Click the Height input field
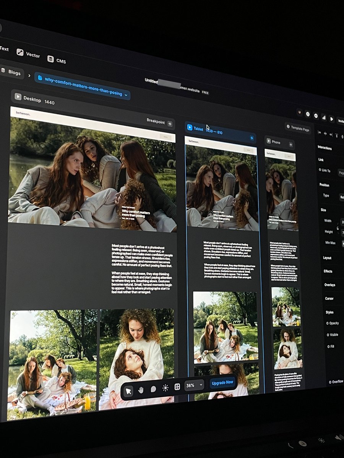The image size is (344, 458). click(342, 232)
